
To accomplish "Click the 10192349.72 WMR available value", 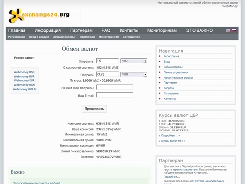I will 109,157.
